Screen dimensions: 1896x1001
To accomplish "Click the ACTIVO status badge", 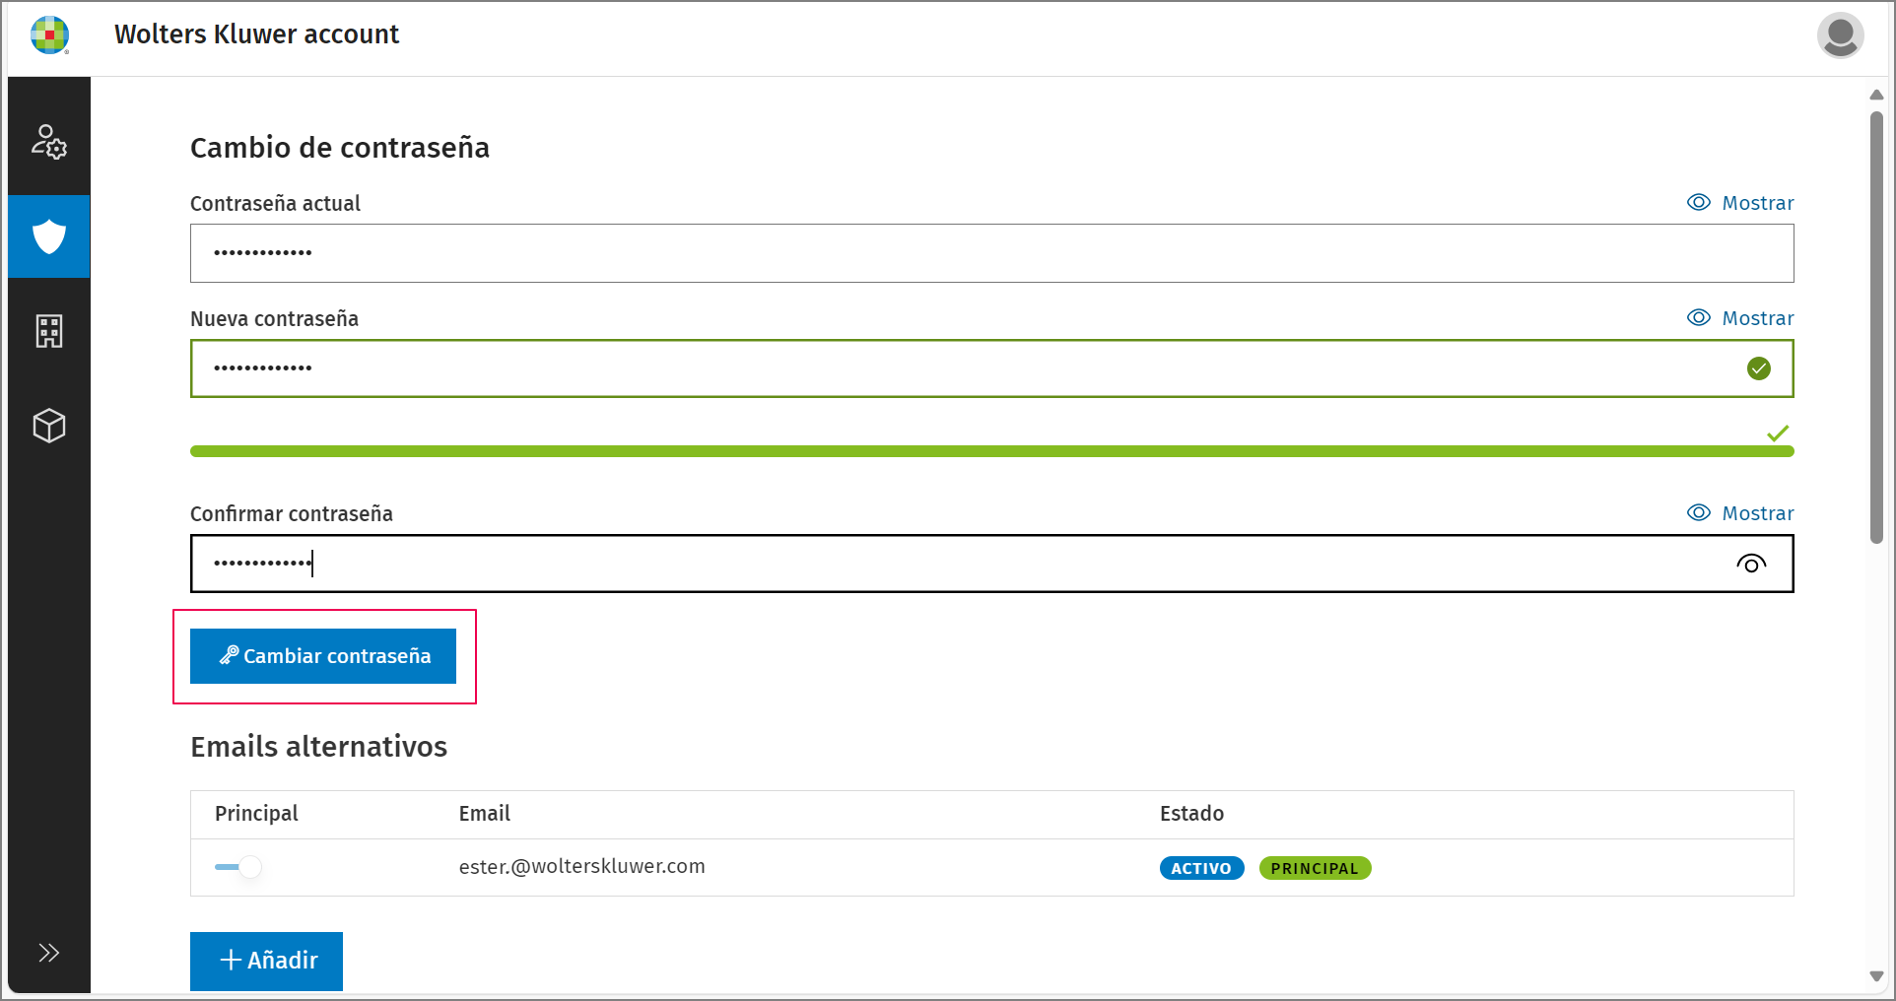I will pos(1201,868).
